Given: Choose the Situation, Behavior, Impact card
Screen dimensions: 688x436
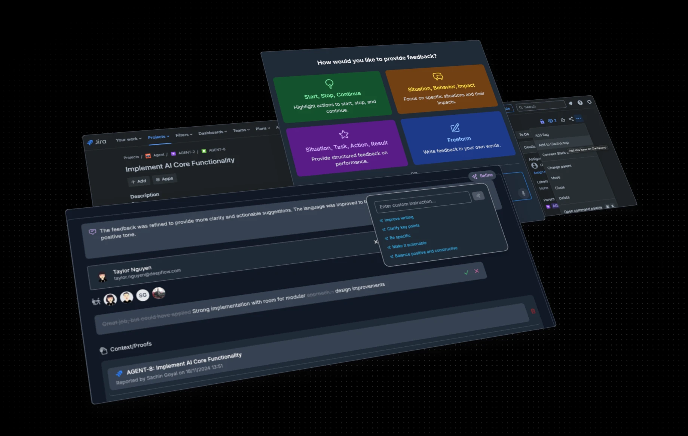Looking at the screenshot, I should (x=441, y=89).
